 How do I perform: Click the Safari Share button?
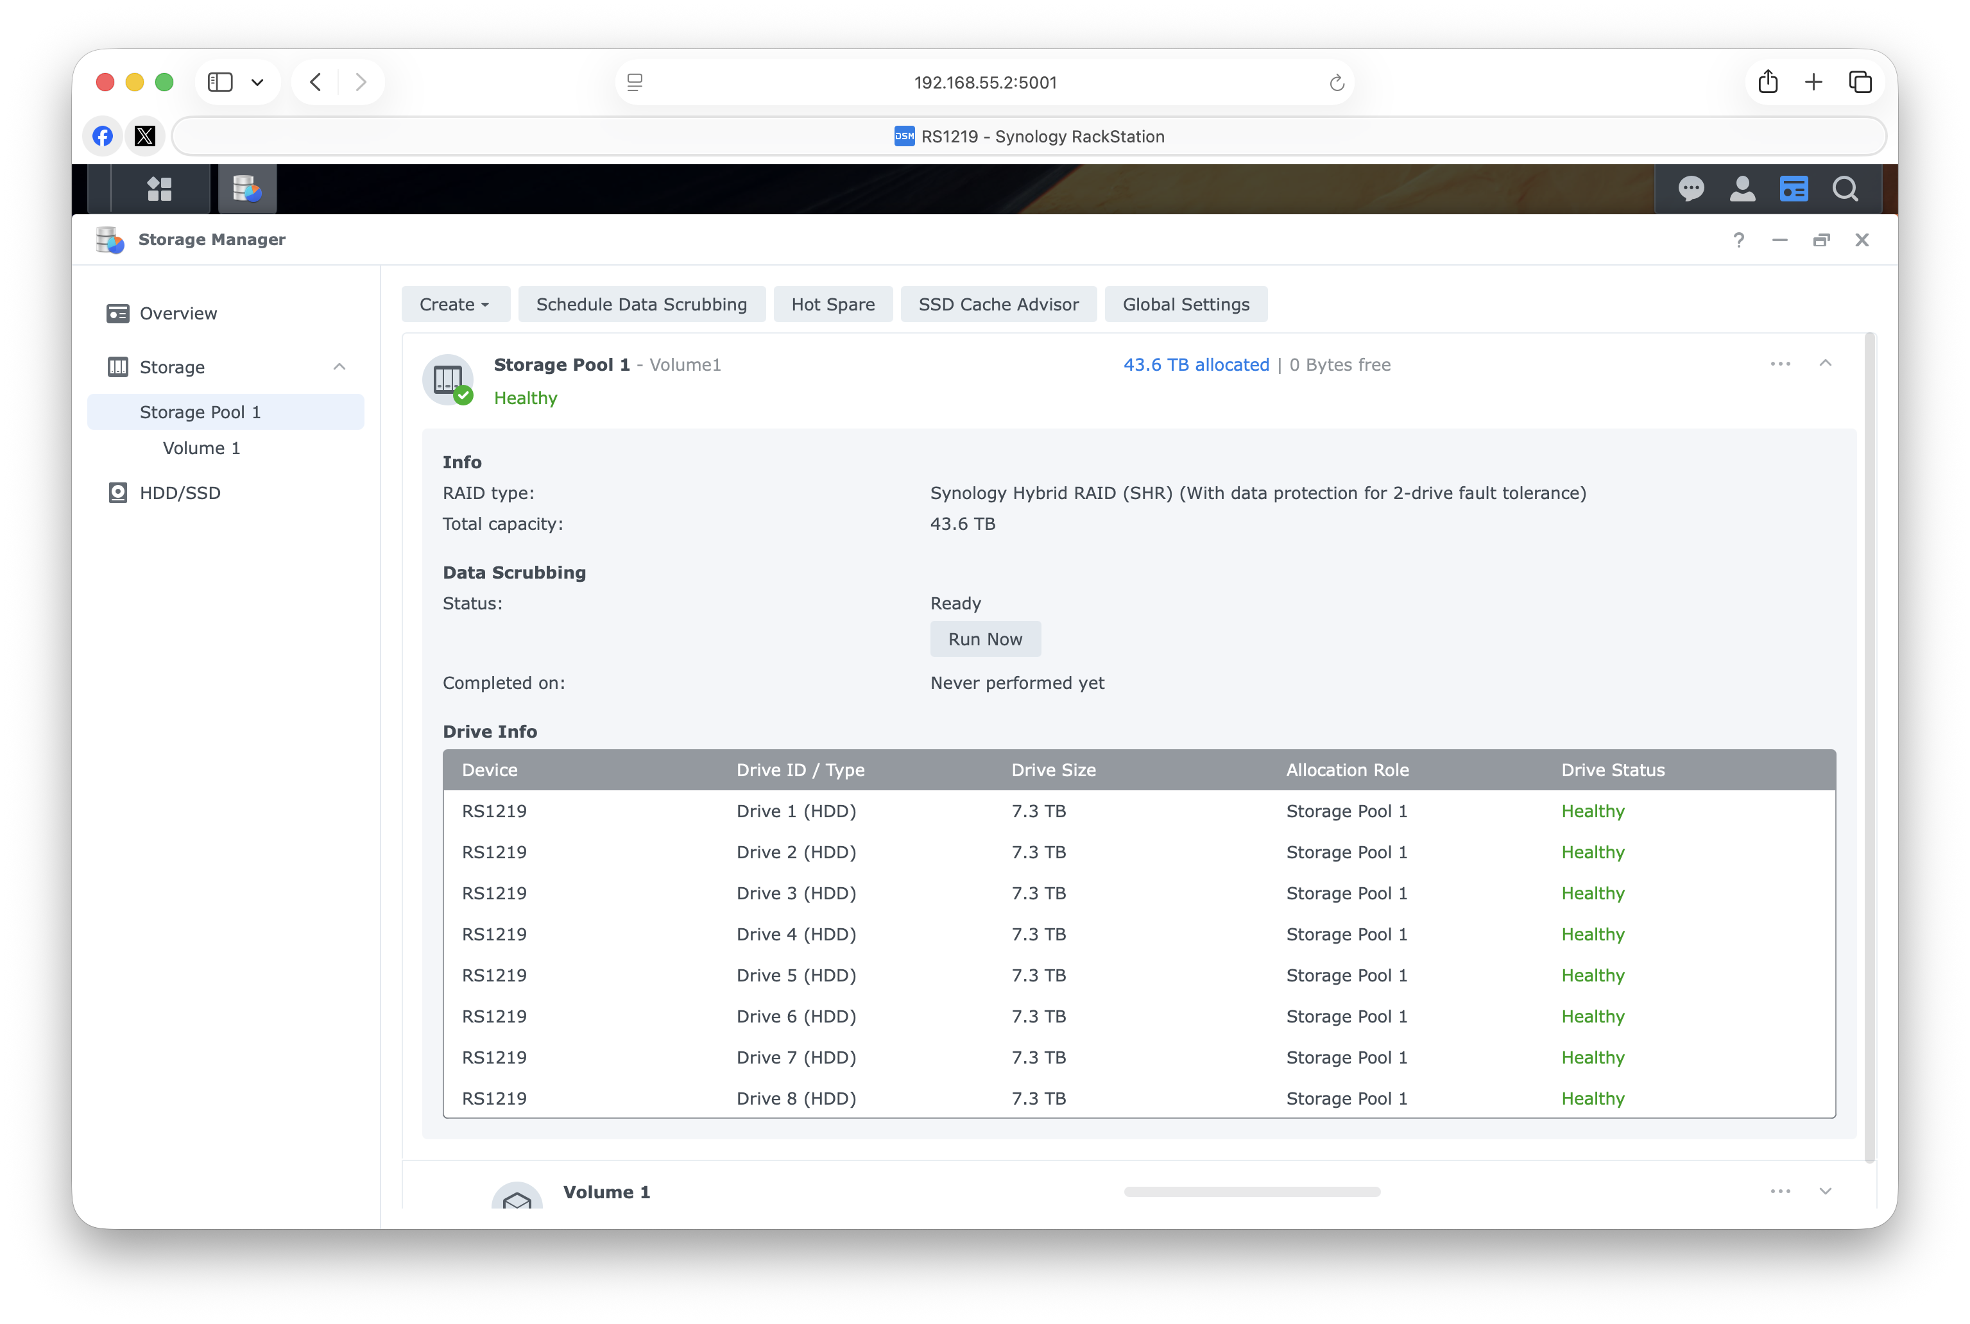coord(1768,82)
